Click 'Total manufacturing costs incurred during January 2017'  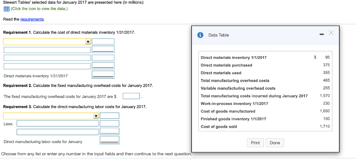click(x=254, y=96)
